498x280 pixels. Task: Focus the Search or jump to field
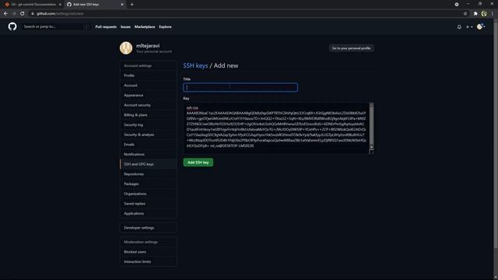[55, 26]
